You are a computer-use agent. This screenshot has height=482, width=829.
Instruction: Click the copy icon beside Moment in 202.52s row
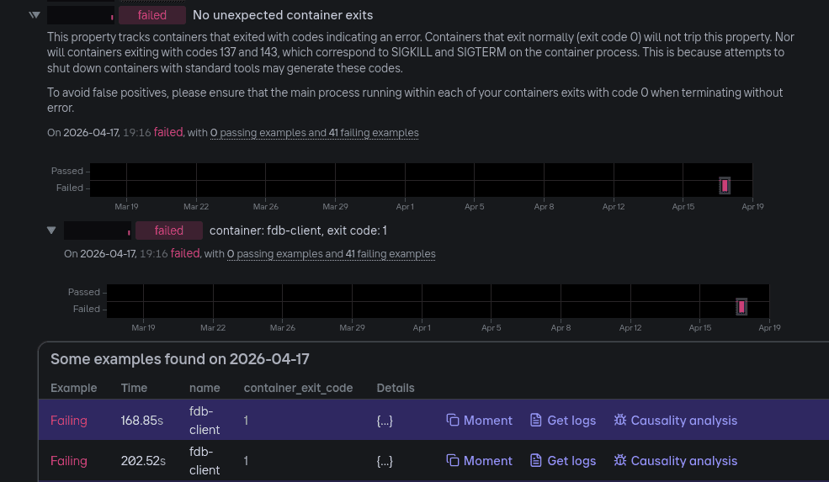point(453,461)
